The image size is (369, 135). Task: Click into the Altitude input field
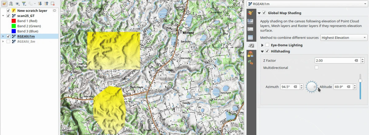[x=340, y=87]
